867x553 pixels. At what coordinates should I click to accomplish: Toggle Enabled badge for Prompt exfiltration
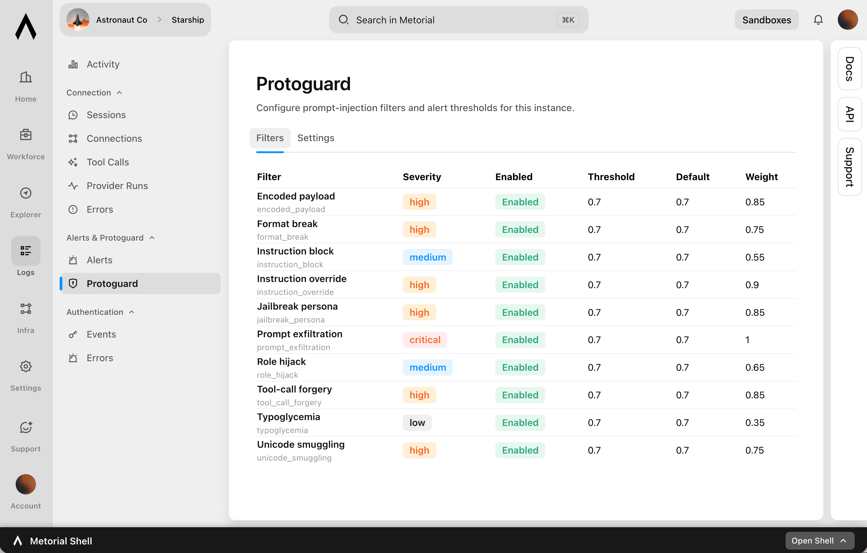pyautogui.click(x=520, y=340)
